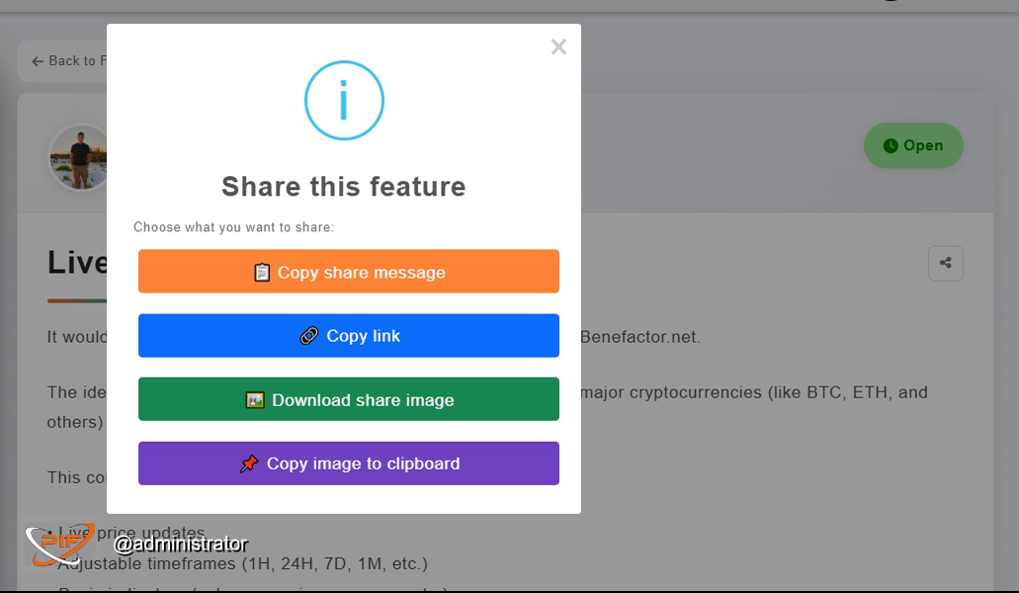Click the blue info circle icon
1019x593 pixels.
pyautogui.click(x=344, y=101)
